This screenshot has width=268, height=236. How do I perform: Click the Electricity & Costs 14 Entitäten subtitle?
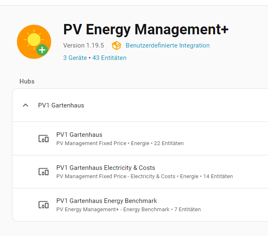pos(144,176)
